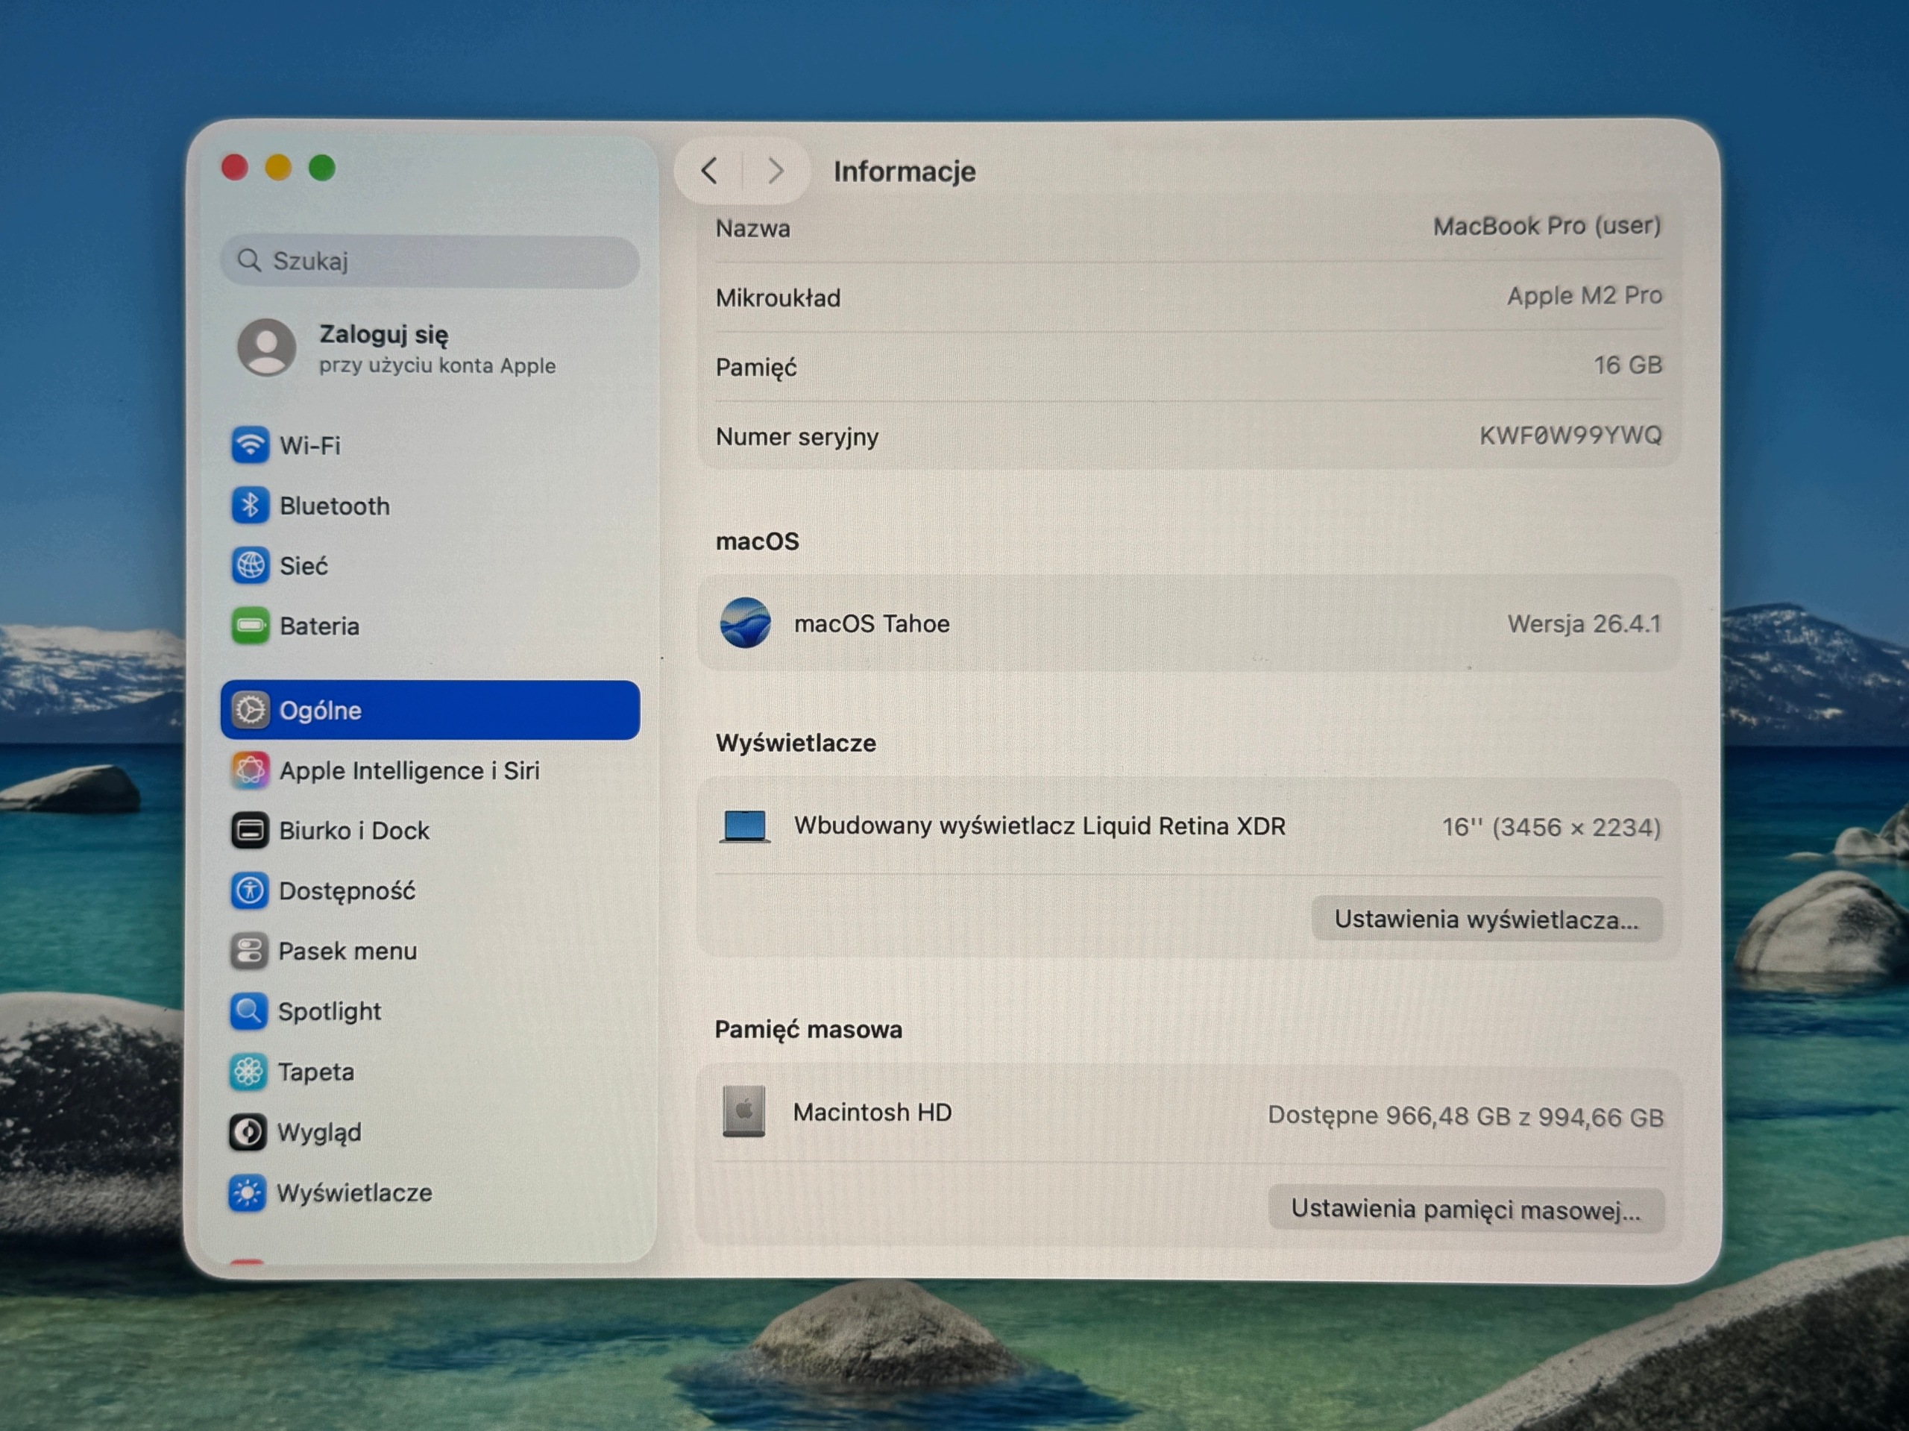Open Ustawienia pamięci masowej button
This screenshot has height=1431, width=1909.
tap(1466, 1208)
